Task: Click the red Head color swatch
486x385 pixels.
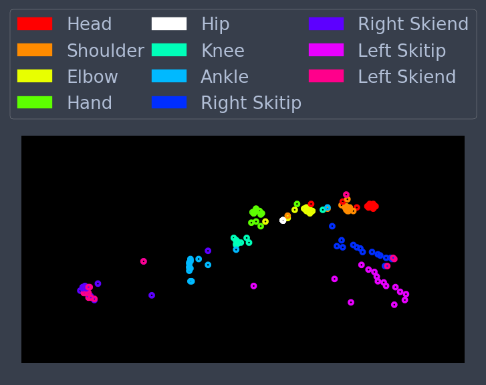Action: [x=35, y=24]
